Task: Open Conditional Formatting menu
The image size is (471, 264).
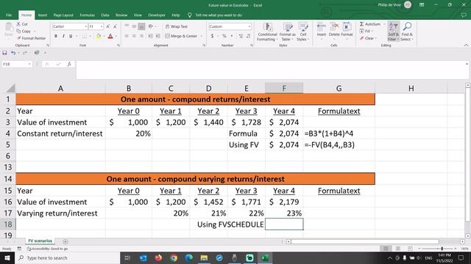Action: 267,32
